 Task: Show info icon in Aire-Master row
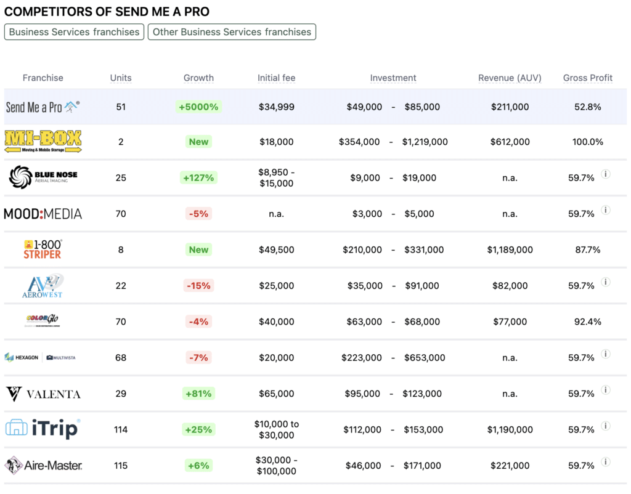(606, 462)
